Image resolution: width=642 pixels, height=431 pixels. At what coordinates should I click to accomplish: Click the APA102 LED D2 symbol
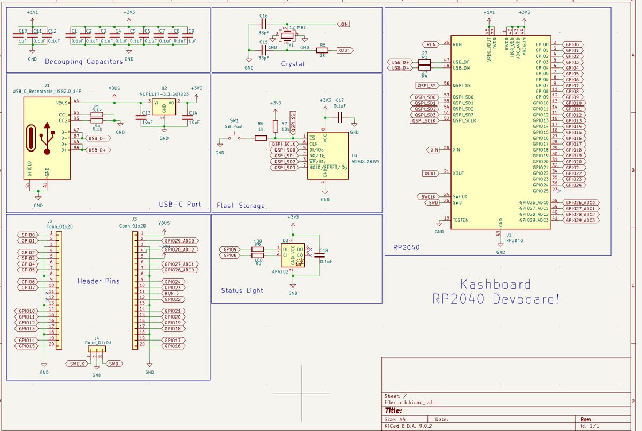(293, 255)
